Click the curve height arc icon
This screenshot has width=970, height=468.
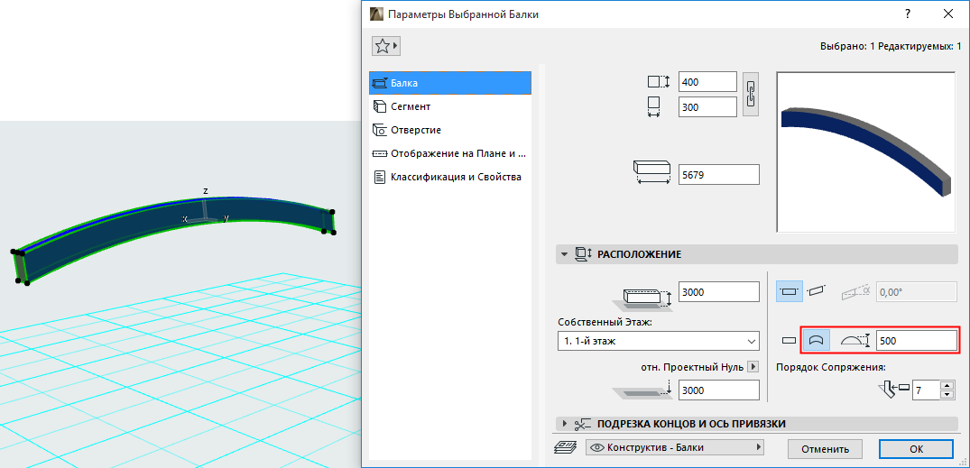click(x=855, y=340)
